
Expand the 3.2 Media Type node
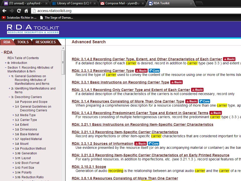click(13, 115)
